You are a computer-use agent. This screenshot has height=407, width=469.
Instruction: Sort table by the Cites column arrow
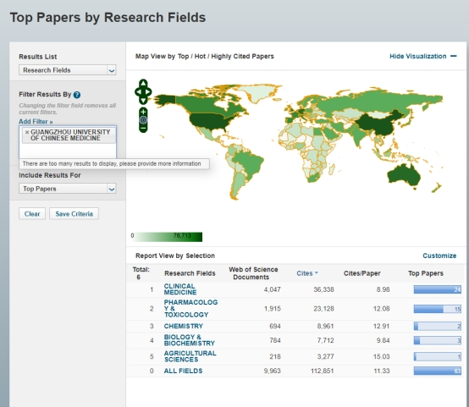point(317,273)
